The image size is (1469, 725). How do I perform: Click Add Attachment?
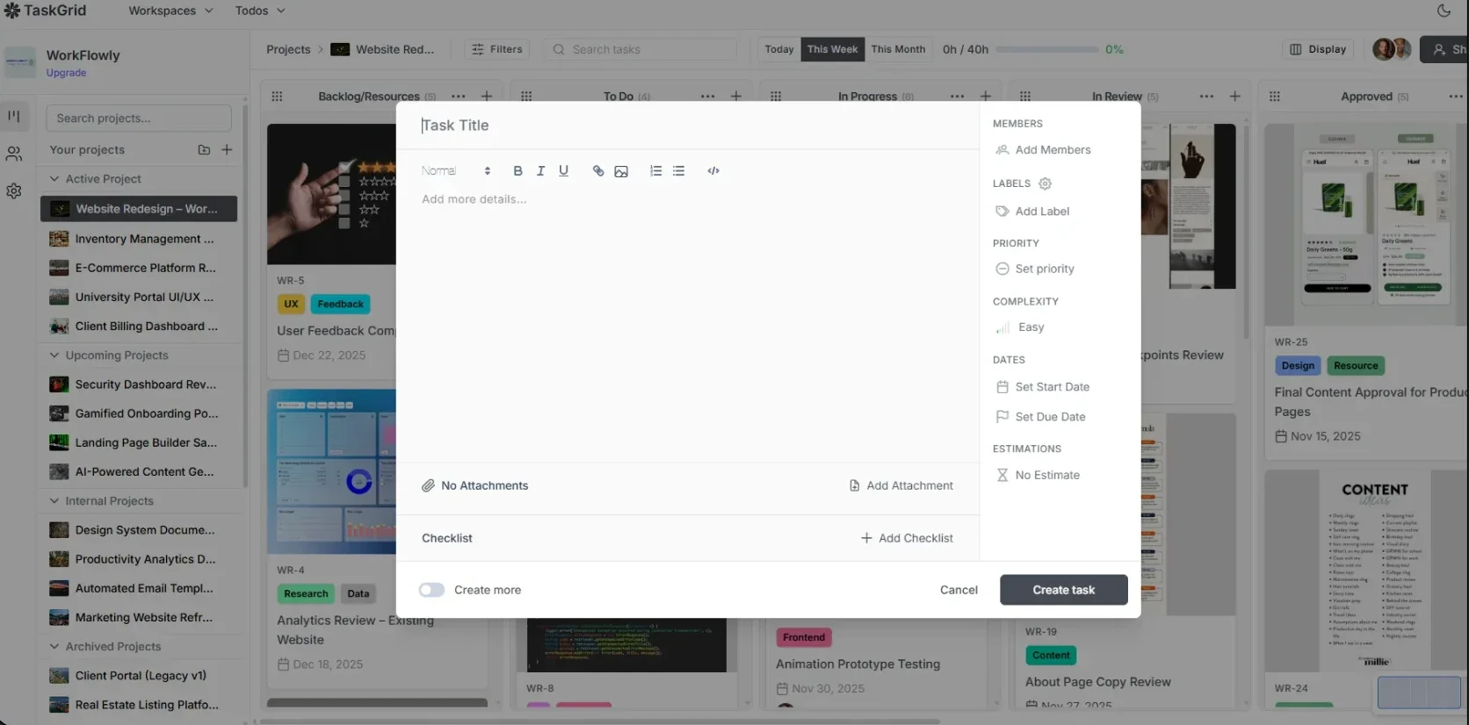coord(901,485)
